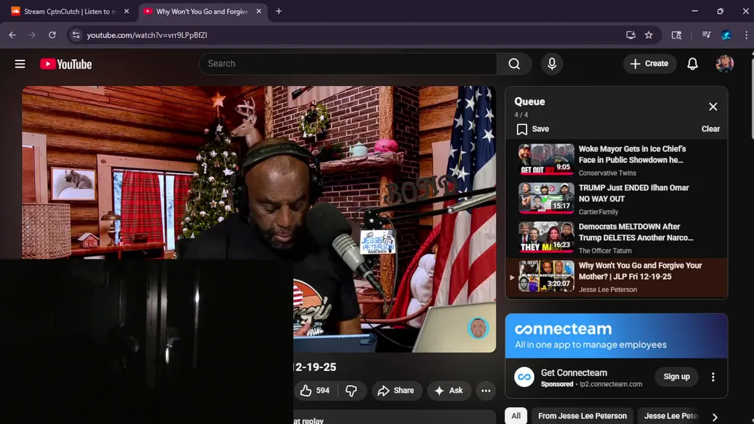Close the Queue panel
This screenshot has height=424, width=754.
[x=713, y=107]
